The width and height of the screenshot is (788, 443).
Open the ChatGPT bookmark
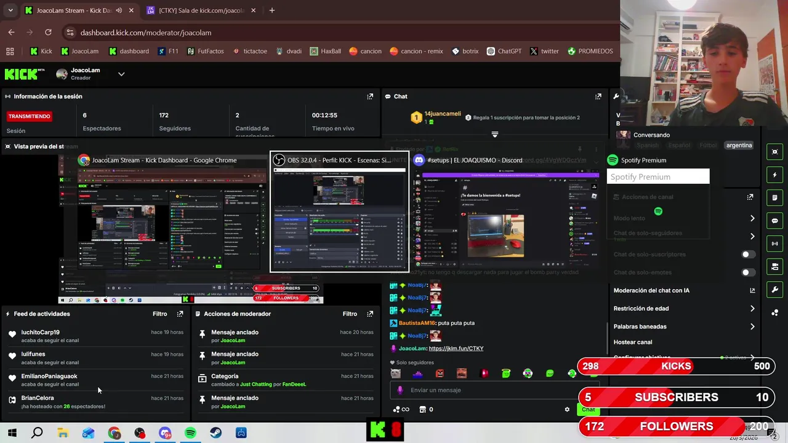click(x=504, y=51)
